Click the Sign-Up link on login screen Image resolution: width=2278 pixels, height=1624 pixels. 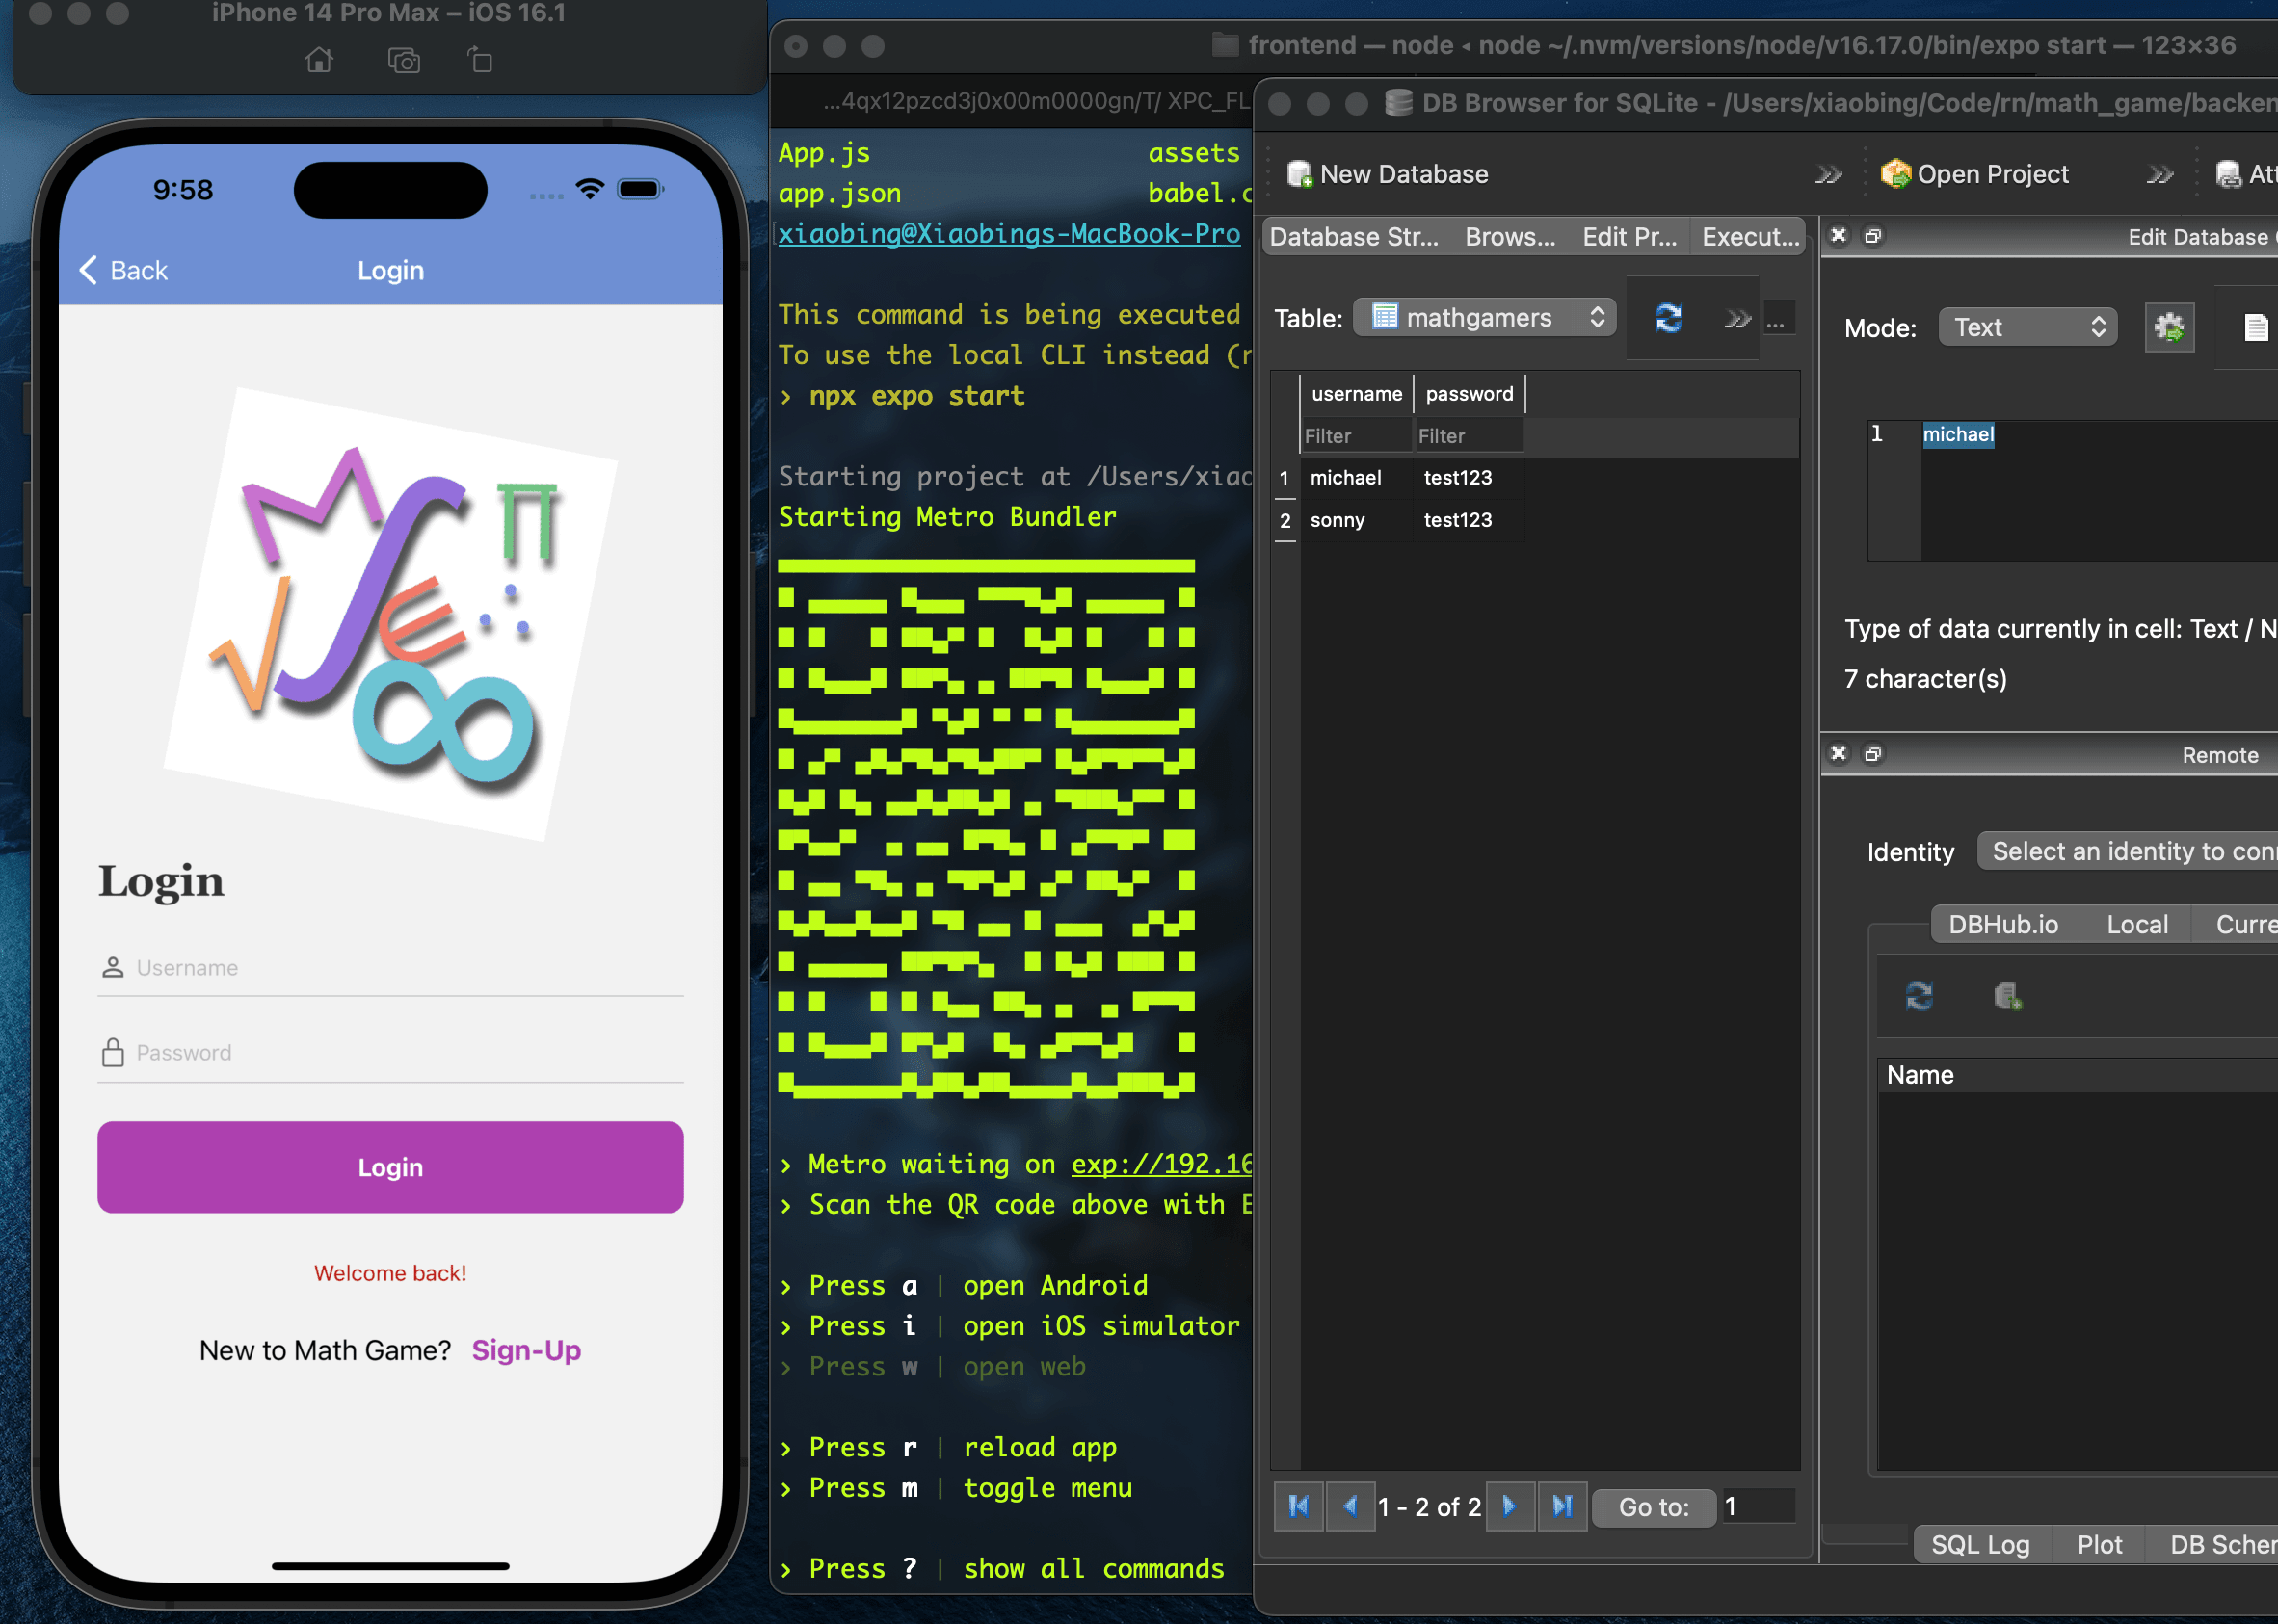527,1349
